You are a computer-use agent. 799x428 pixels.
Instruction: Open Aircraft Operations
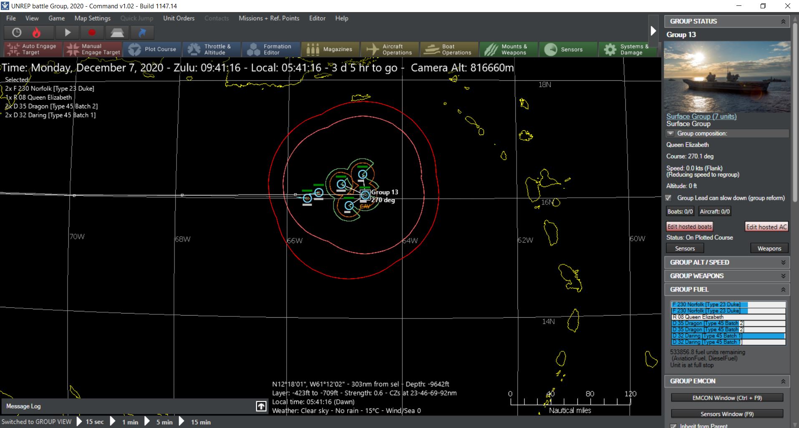pyautogui.click(x=389, y=49)
